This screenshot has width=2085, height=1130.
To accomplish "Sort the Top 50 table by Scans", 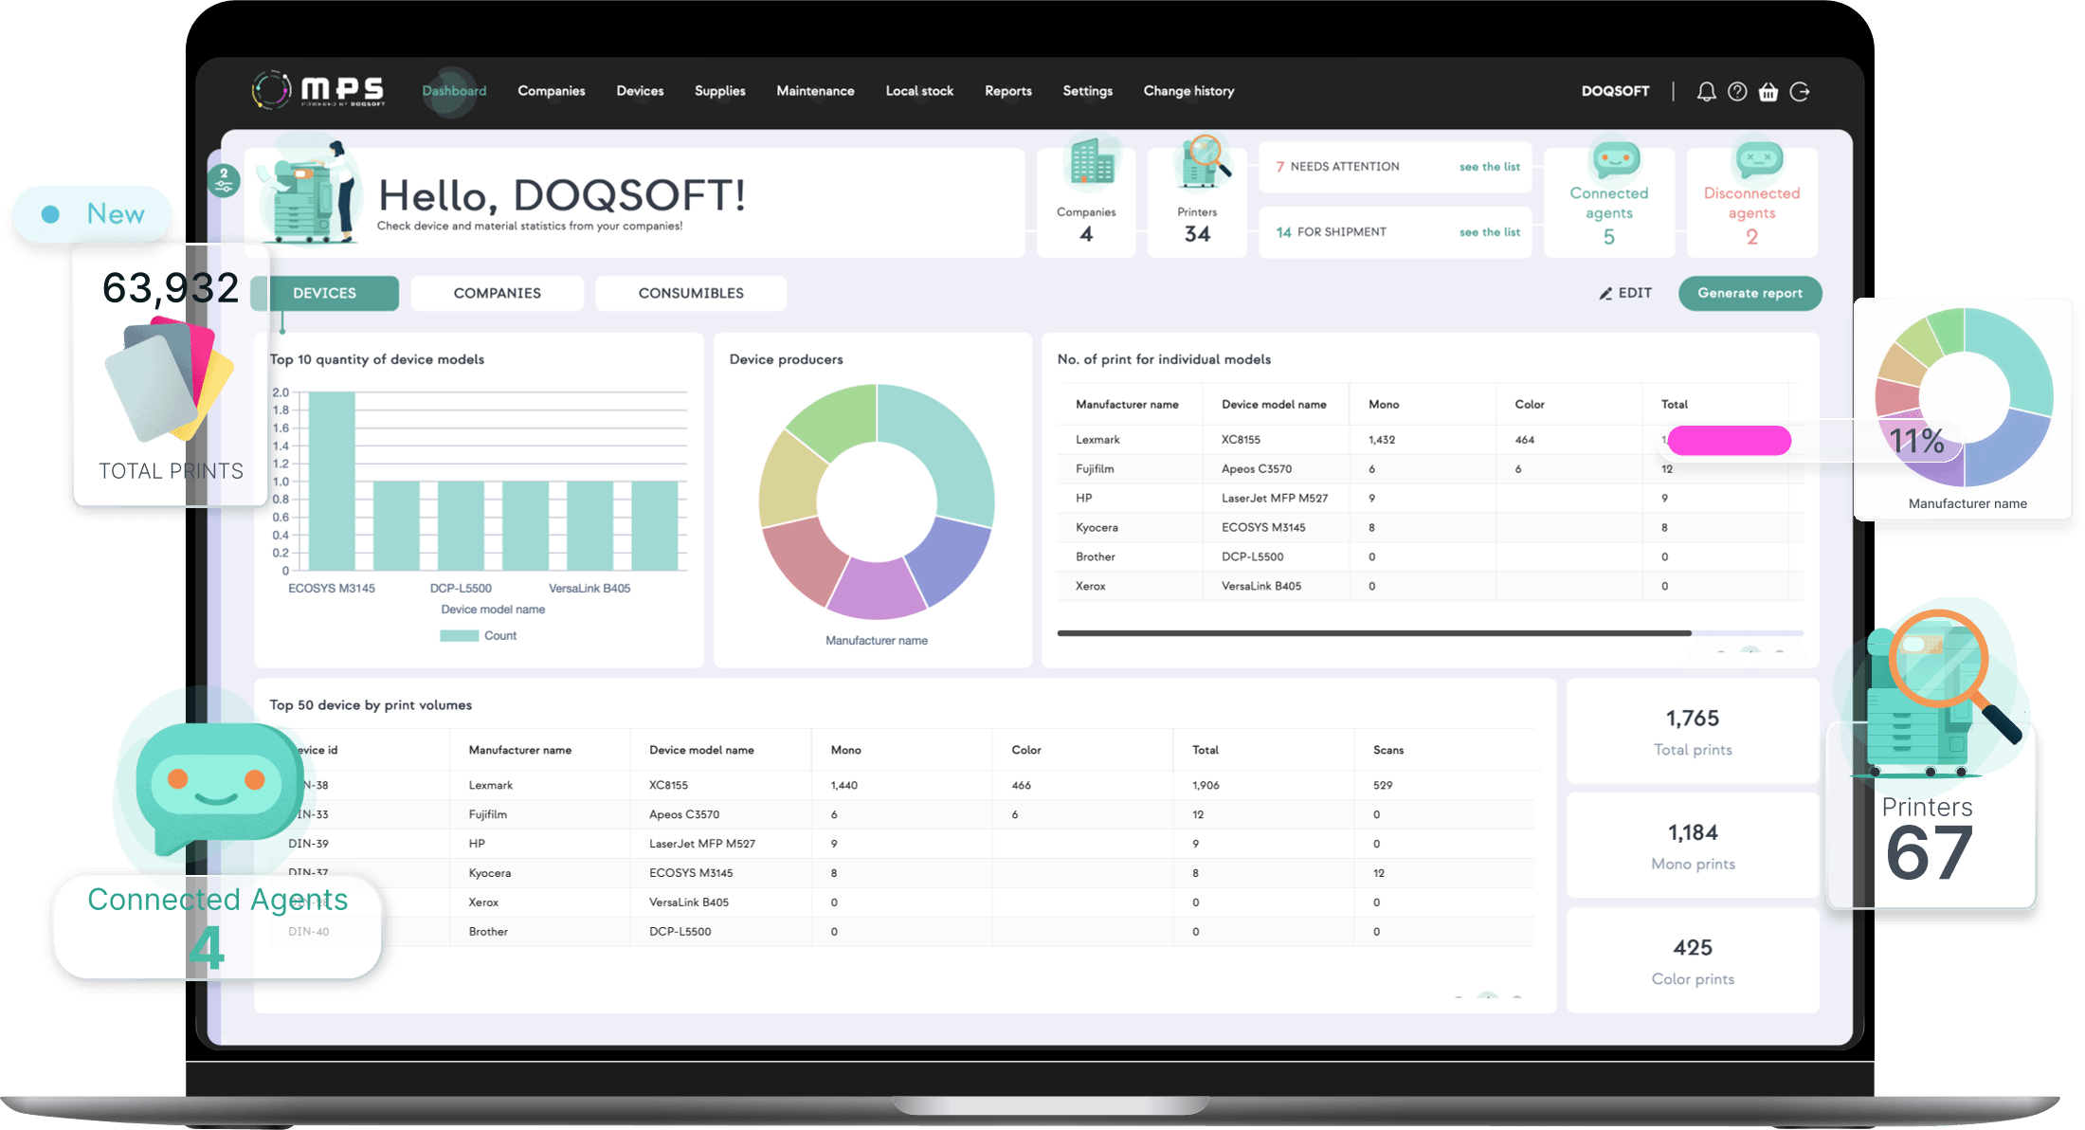I will [x=1387, y=750].
